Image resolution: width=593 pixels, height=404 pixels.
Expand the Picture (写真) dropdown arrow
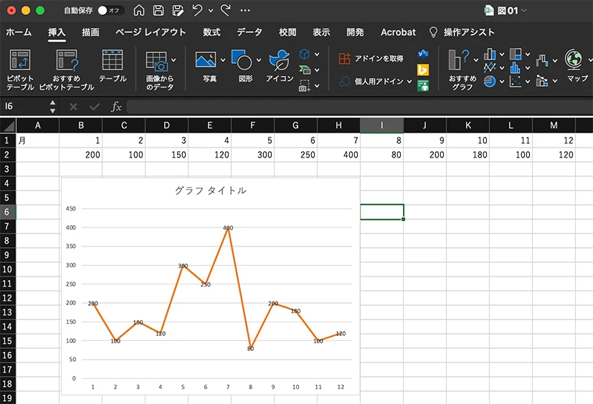click(223, 60)
